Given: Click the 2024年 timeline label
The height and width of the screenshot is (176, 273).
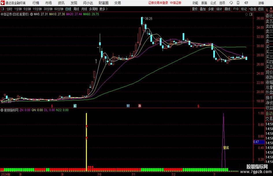Looking at the screenshot, I should 5,174.
